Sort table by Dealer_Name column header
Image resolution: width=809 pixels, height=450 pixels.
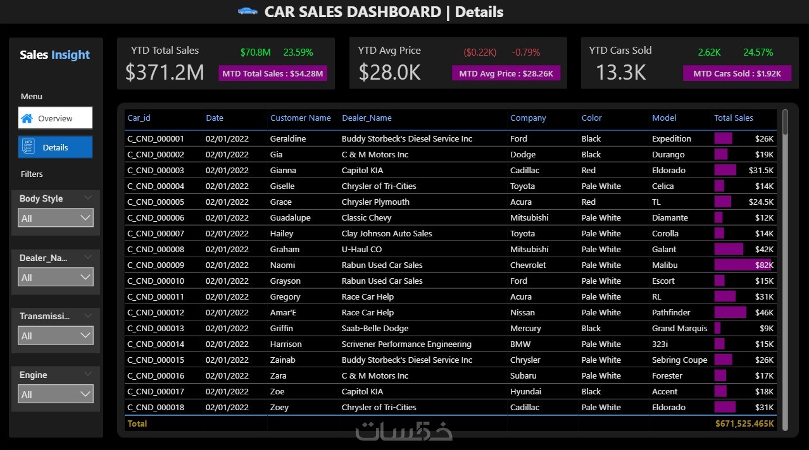(x=367, y=118)
